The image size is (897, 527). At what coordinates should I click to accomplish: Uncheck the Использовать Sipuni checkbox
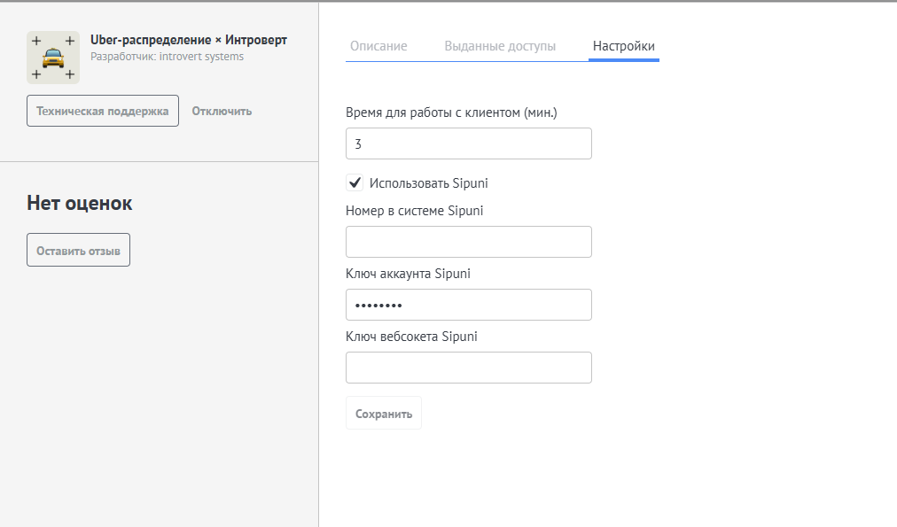(355, 183)
